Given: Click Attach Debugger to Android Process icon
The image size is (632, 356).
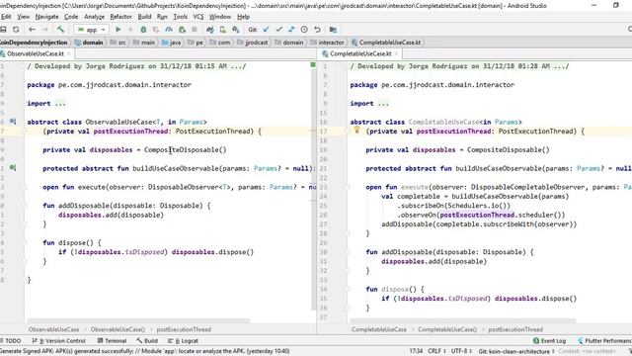Looking at the screenshot, I should point(182,30).
